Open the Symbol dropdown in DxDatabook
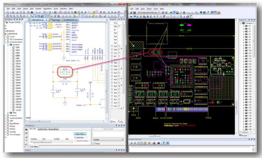 tap(109, 140)
